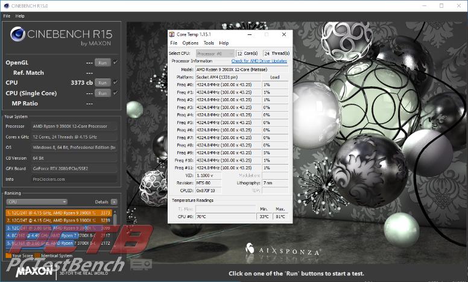
Task: Click the Revision value MTS-B0
Action: (x=208, y=183)
